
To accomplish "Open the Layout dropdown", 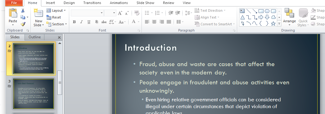I will coord(56,11).
